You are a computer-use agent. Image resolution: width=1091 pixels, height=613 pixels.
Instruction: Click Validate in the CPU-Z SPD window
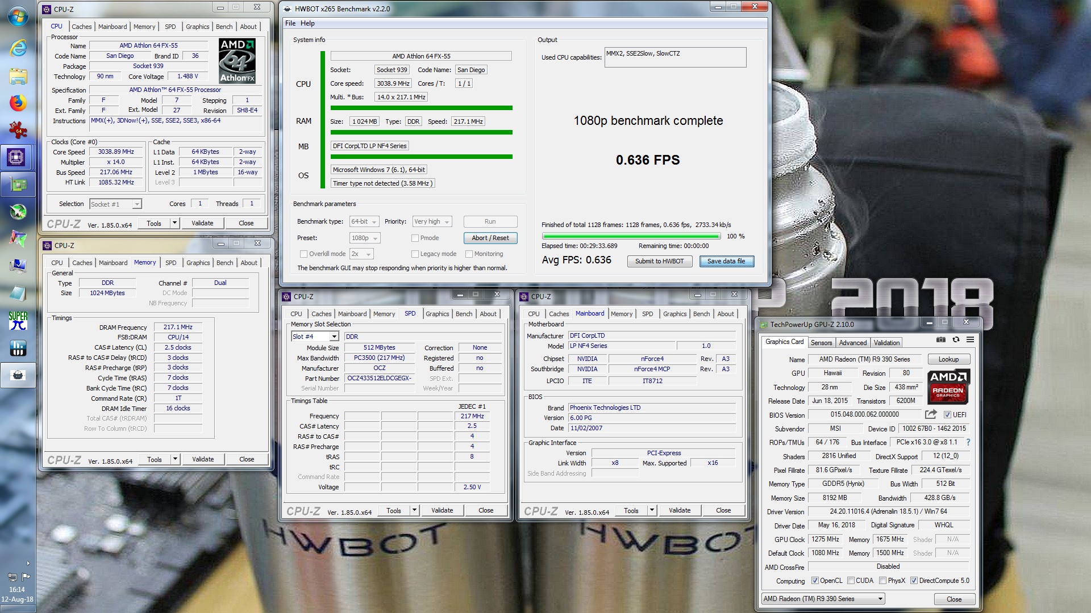click(442, 510)
